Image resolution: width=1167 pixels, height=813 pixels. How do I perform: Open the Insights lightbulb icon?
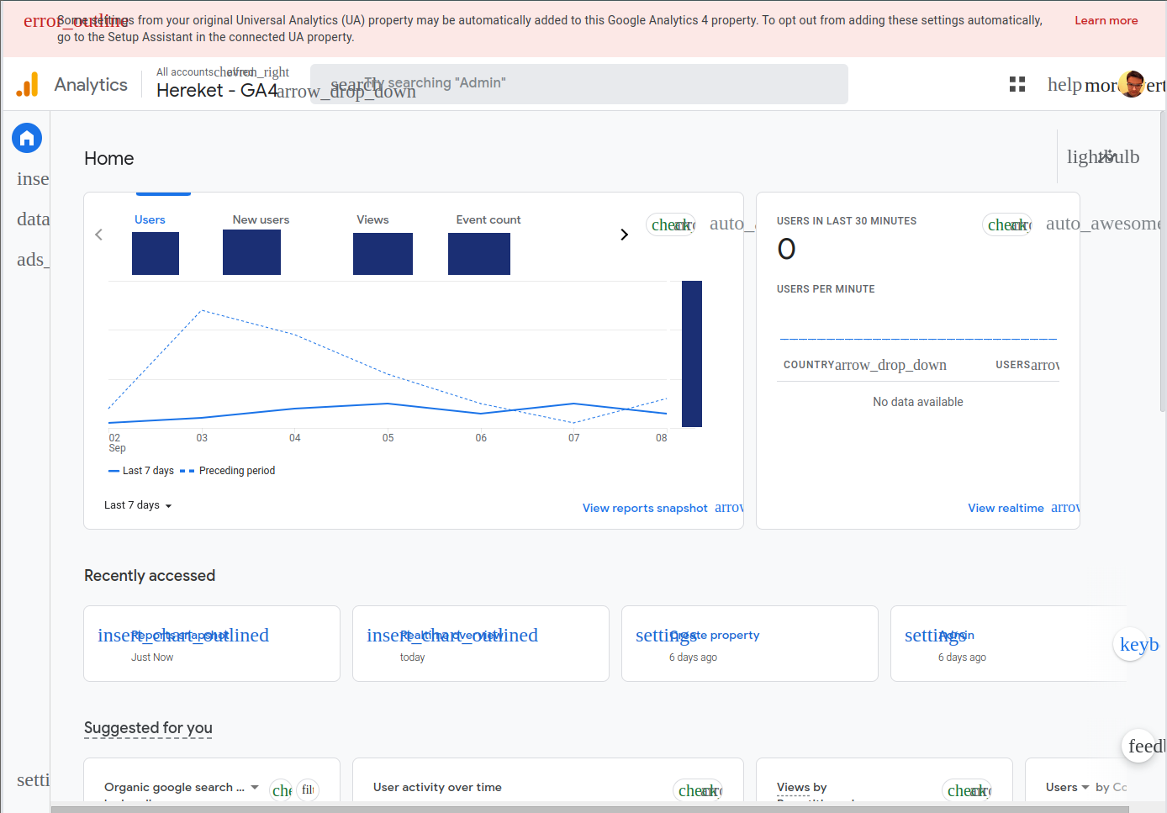coord(1103,156)
